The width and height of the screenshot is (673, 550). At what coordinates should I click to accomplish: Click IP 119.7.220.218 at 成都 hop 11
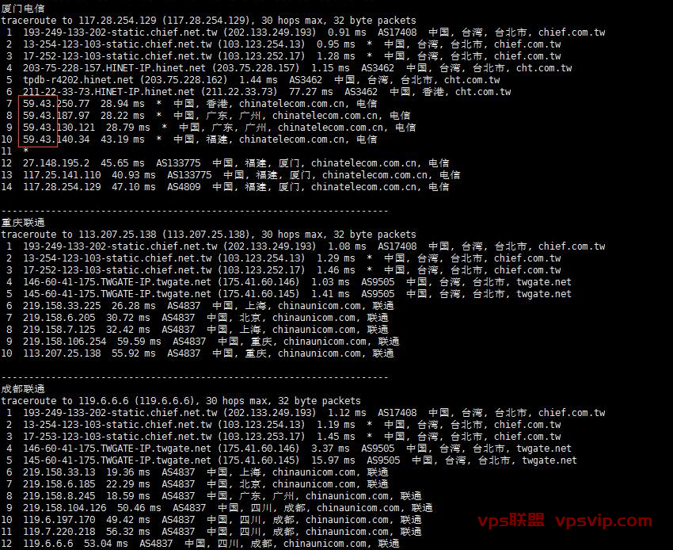point(59,532)
